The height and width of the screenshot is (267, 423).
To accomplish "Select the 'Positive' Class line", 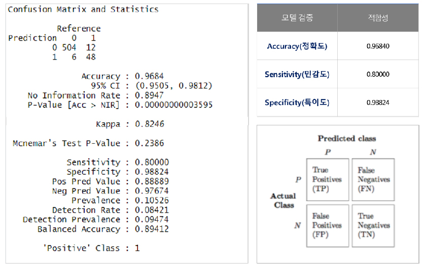I will [x=91, y=248].
